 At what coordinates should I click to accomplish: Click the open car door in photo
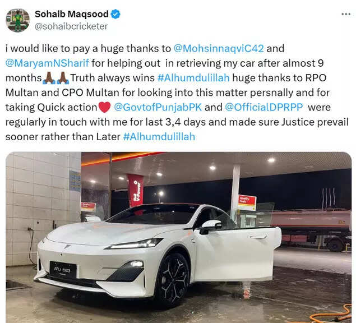[237, 255]
